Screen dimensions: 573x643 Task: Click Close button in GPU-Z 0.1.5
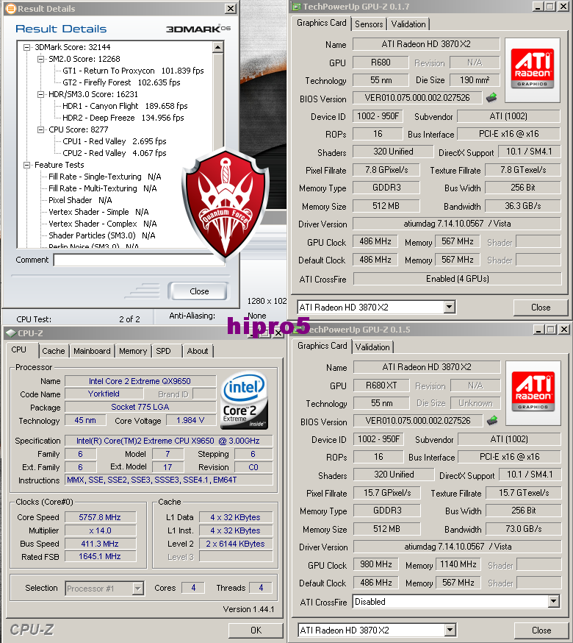pos(541,630)
